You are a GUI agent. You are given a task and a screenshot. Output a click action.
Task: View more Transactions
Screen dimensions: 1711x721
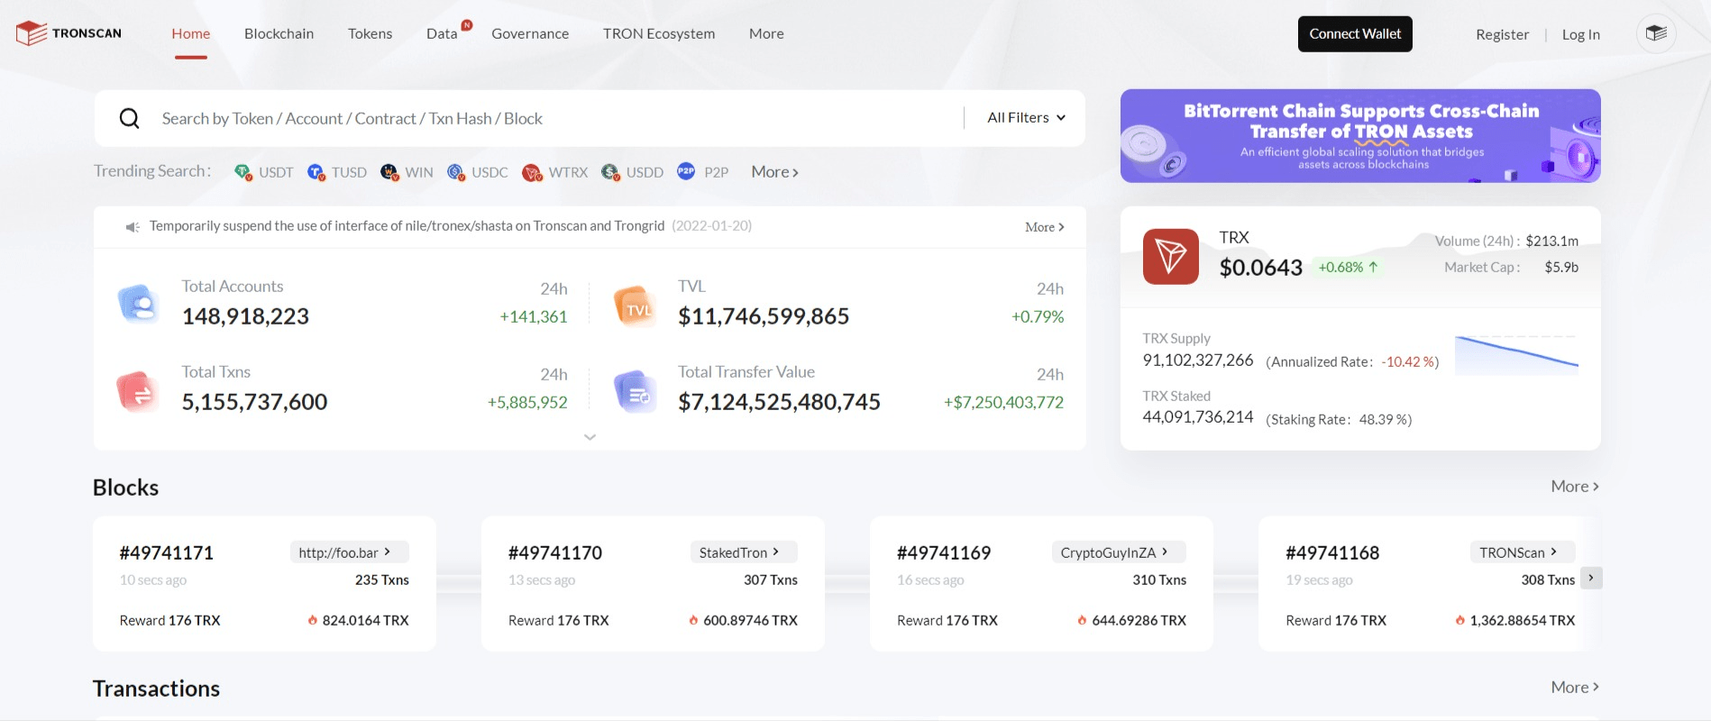(1575, 688)
